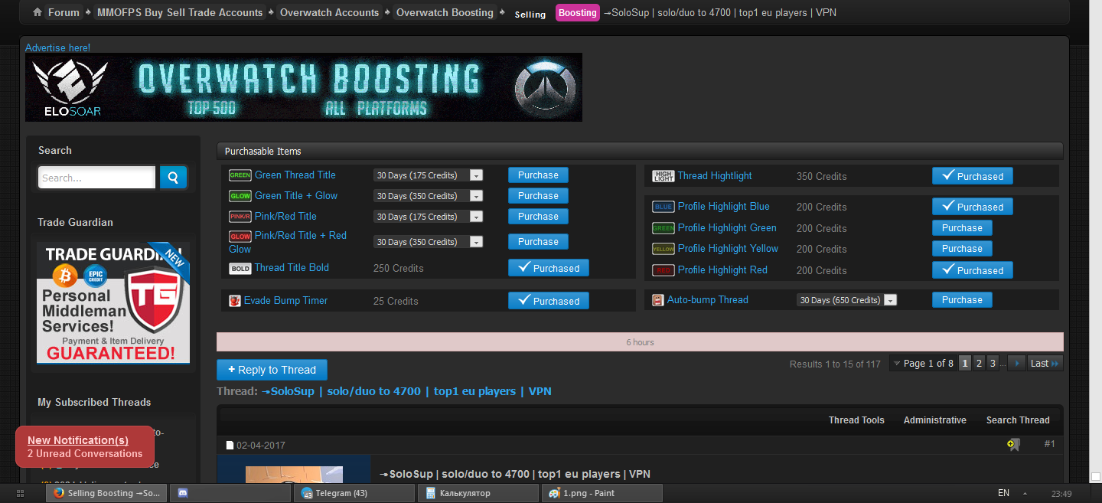
Task: Click the Auto-bump Thread icon
Action: [658, 300]
